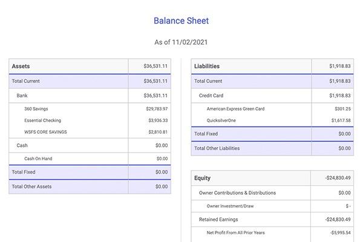Image resolution: width=363 pixels, height=242 pixels.
Task: Select the WSFS CORE SAVINGS account
Action: pos(45,132)
